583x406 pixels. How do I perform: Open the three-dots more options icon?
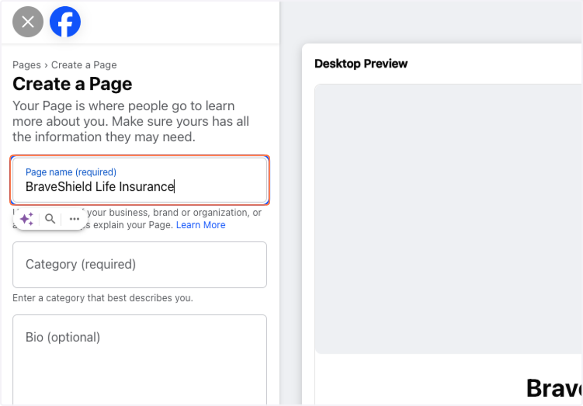tap(74, 219)
